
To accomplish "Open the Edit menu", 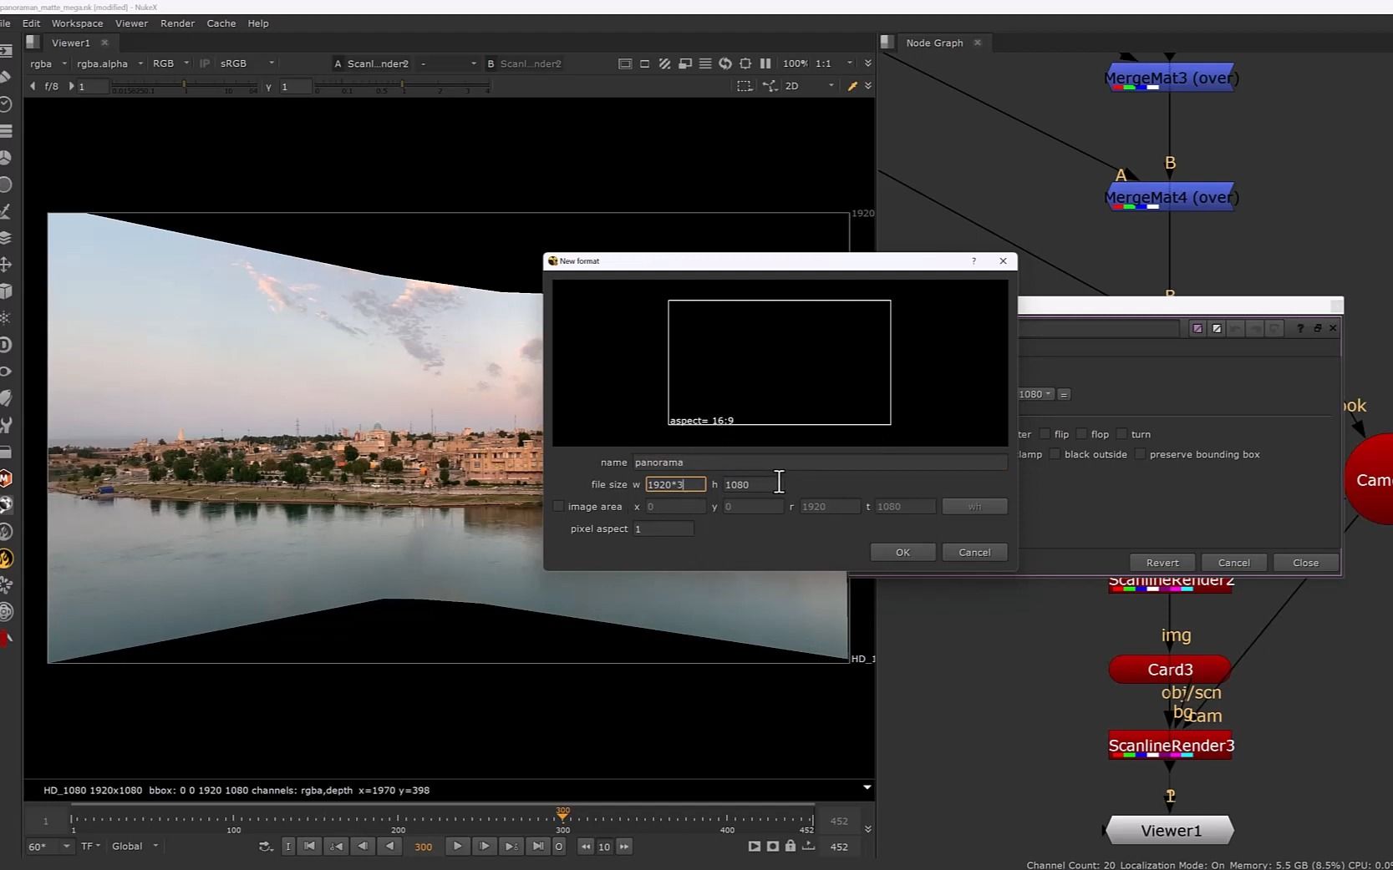I will coord(31,23).
